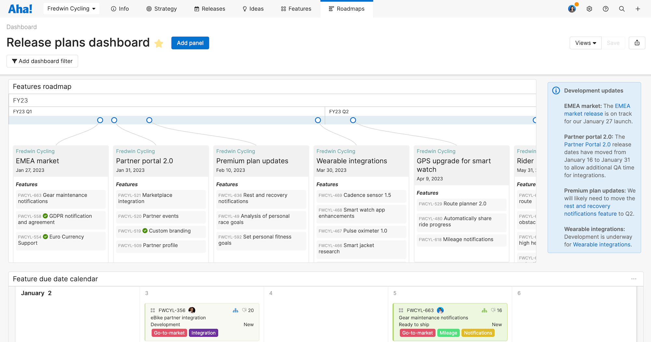651x342 pixels.
Task: Click the dependencies icon on FWCYL-356 card
Action: coord(235,310)
